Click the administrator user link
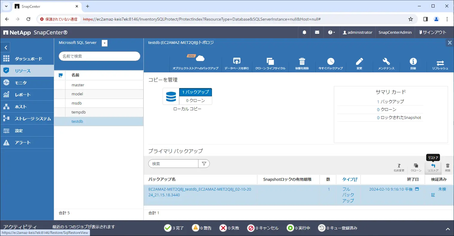 tap(357, 32)
